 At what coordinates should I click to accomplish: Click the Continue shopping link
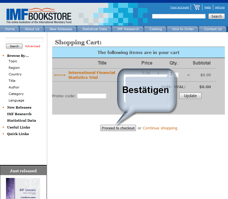160,128
